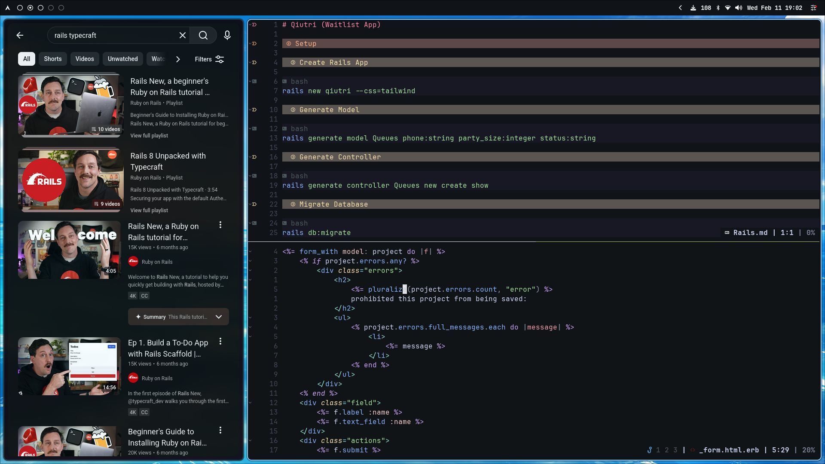The width and height of the screenshot is (825, 464).
Task: Switch to the Shorts filter tab
Action: click(x=52, y=59)
